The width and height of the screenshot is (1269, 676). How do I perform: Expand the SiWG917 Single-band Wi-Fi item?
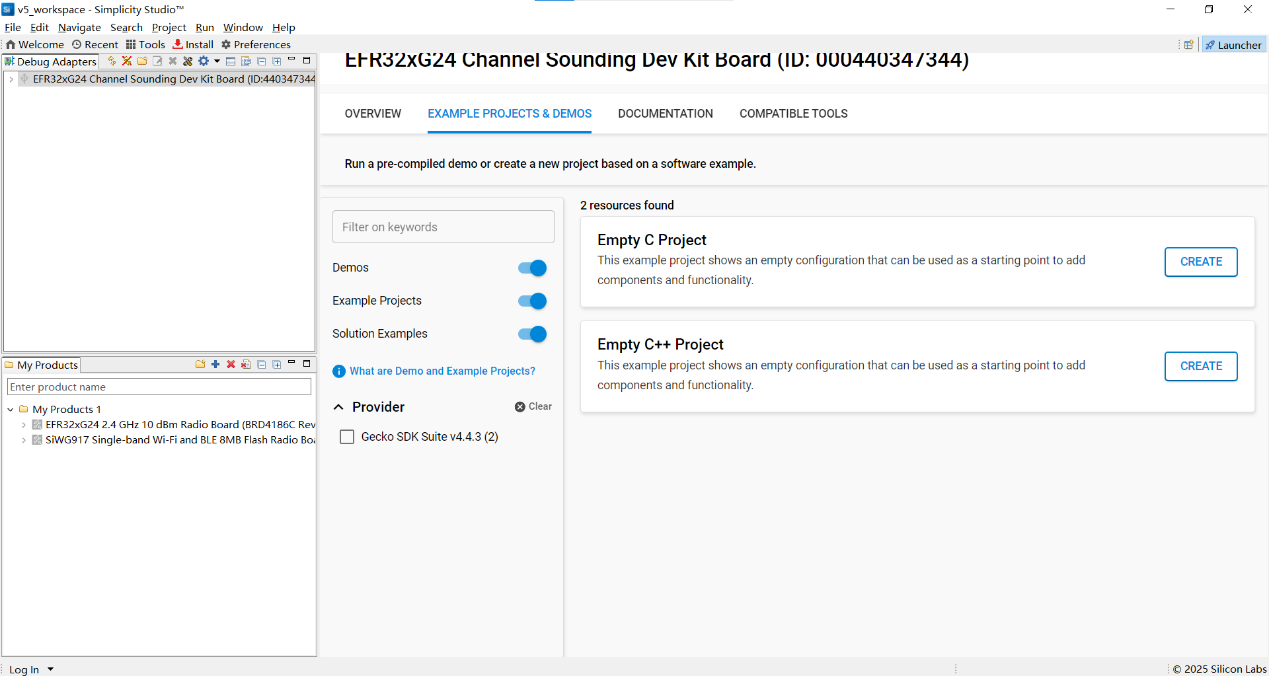tap(24, 440)
